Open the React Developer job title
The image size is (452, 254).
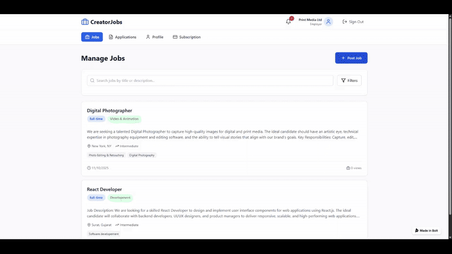[x=105, y=189]
